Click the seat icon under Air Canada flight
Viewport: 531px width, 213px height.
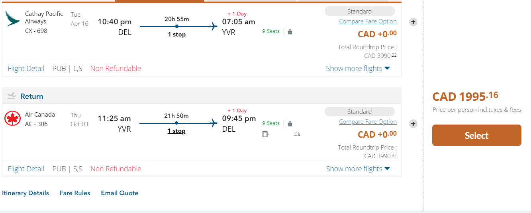[266, 134]
